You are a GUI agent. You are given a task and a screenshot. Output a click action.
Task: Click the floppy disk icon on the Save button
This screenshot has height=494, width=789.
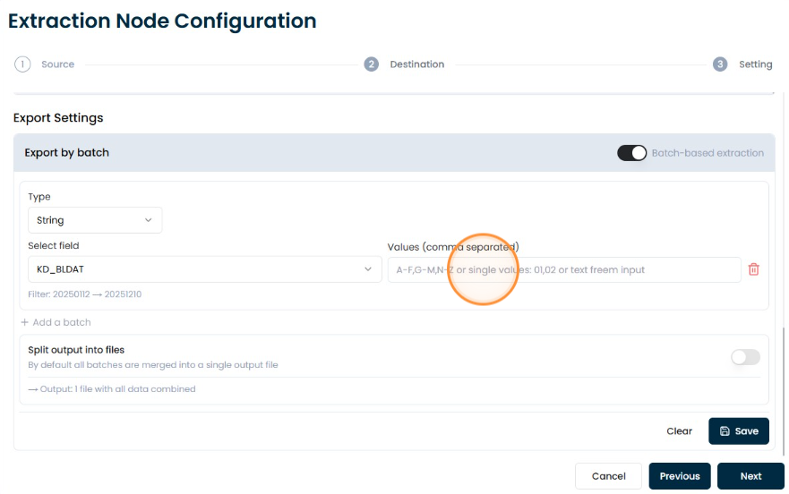(x=725, y=431)
